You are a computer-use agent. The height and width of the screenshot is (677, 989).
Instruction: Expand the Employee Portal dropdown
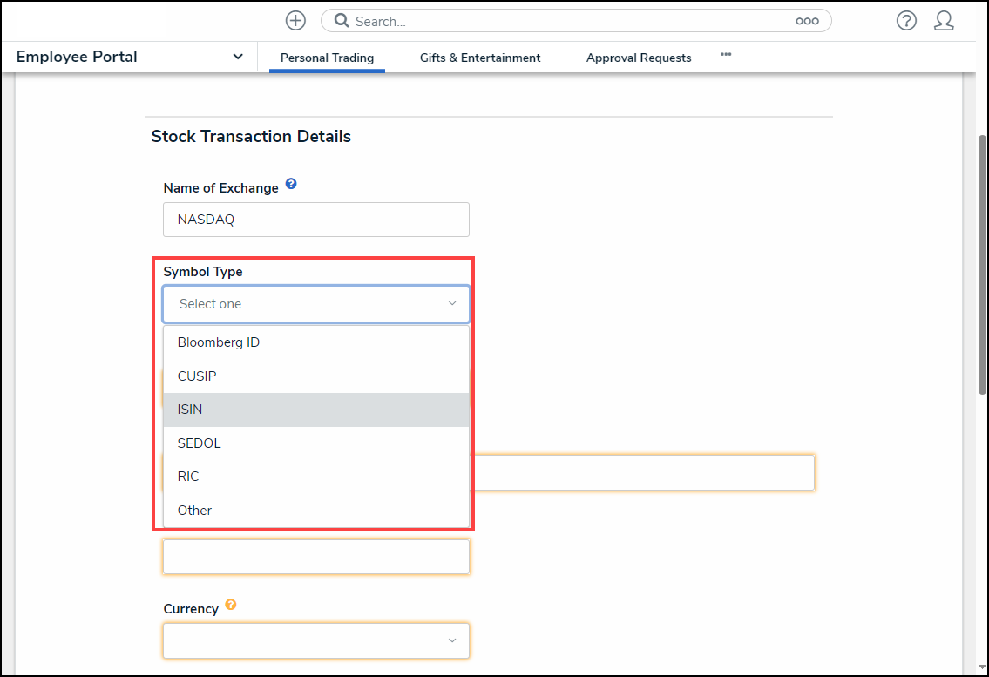click(238, 57)
